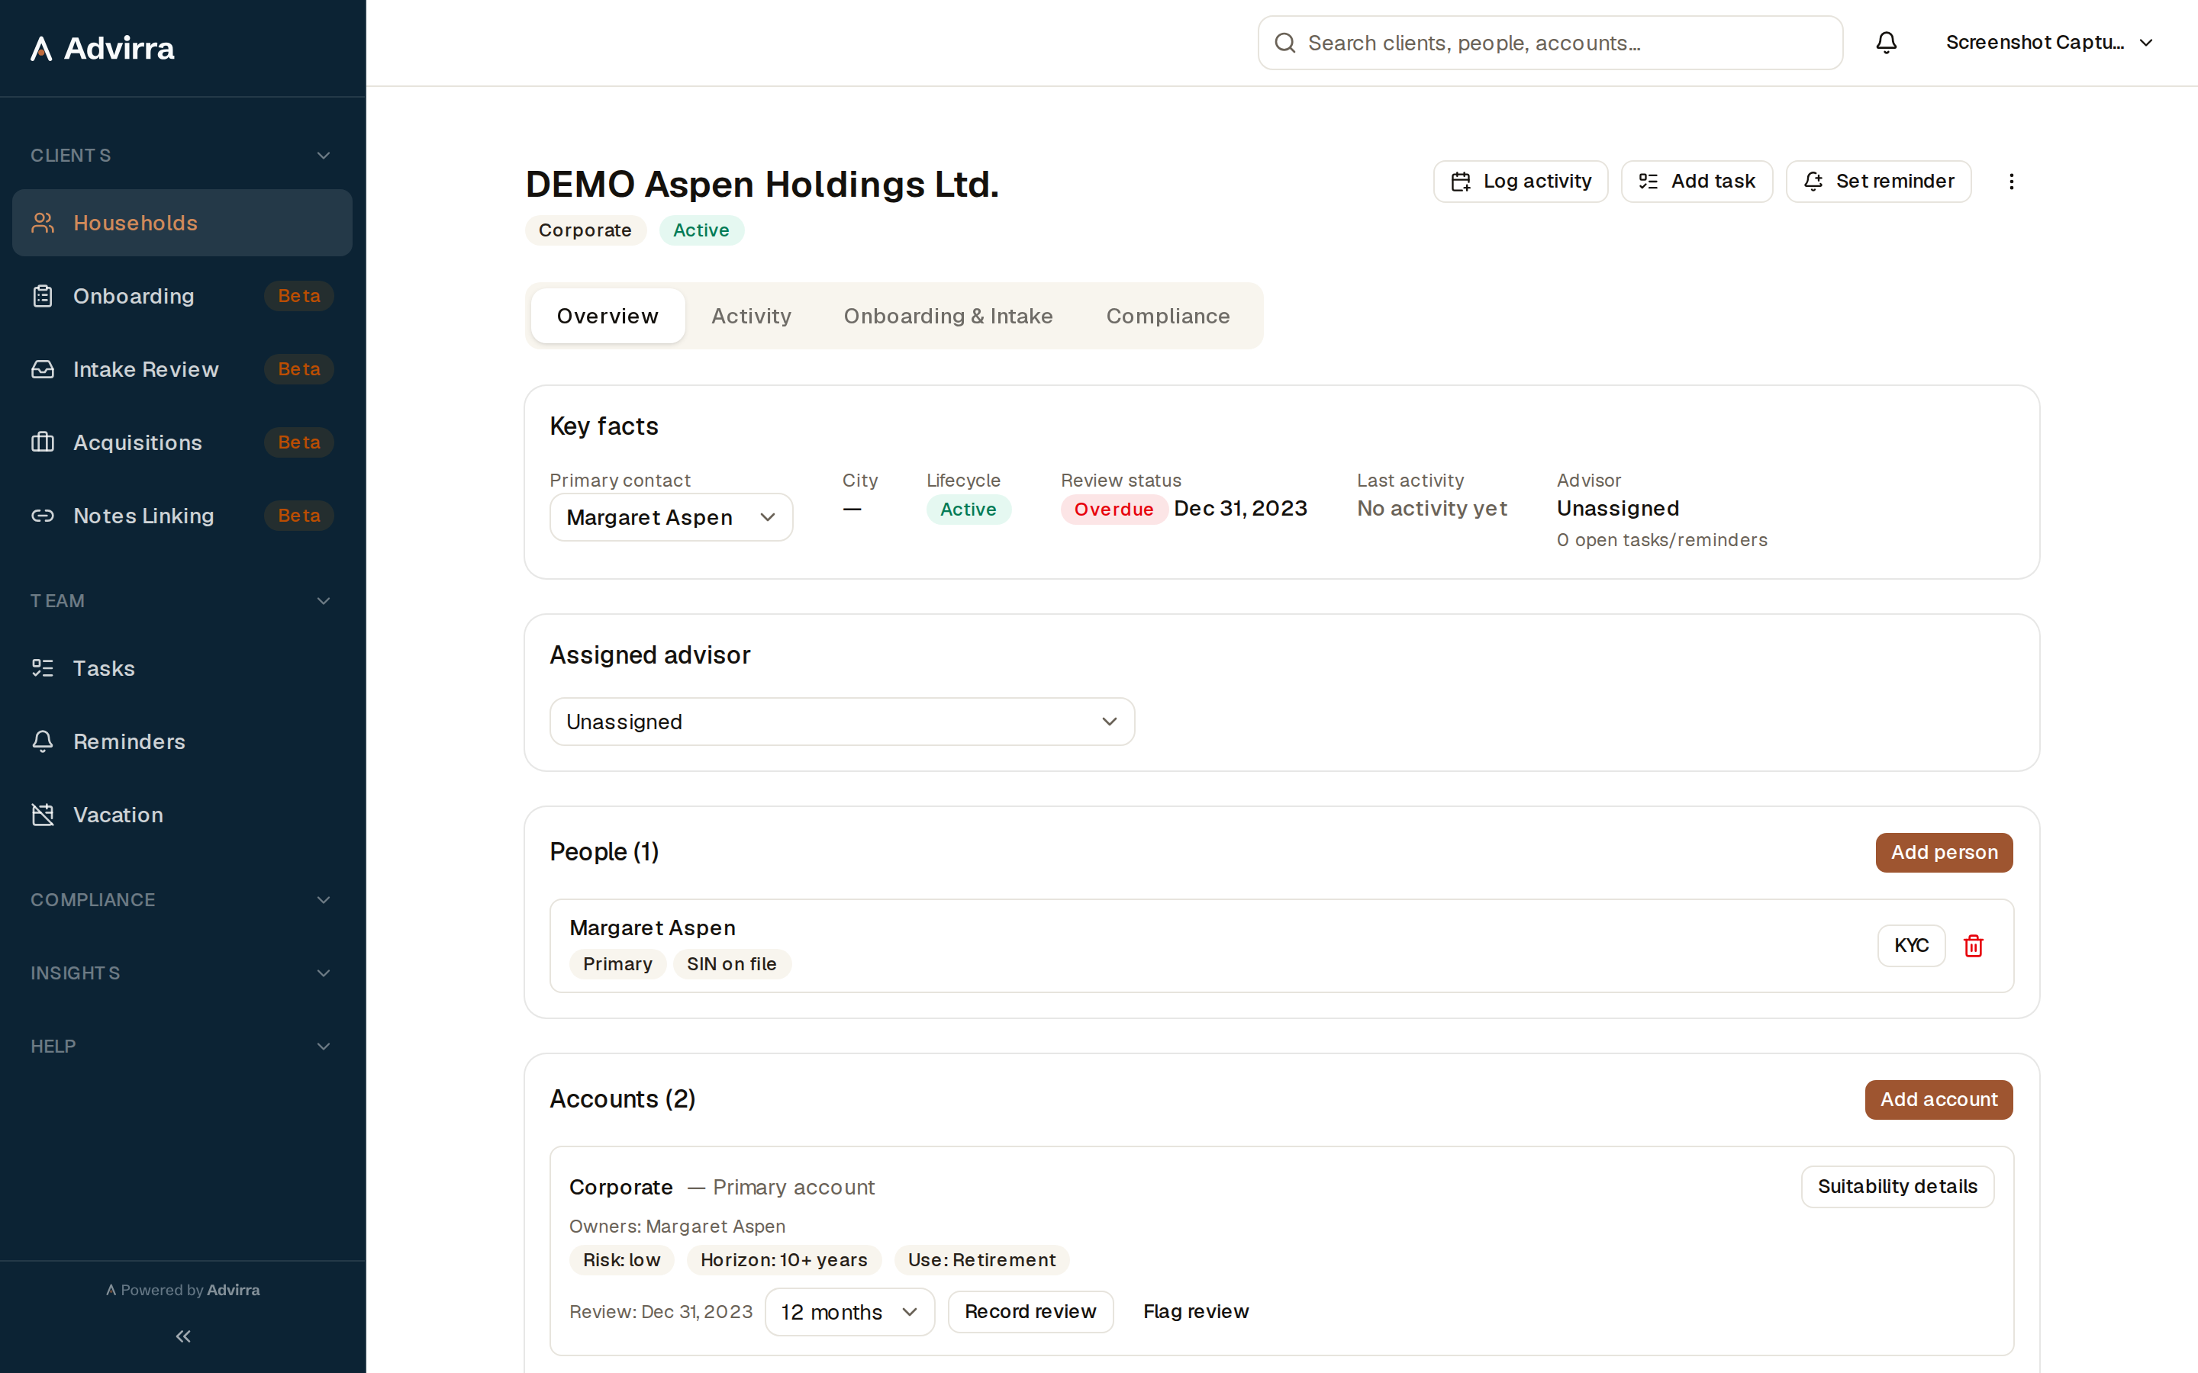Click the Households people icon
The width and height of the screenshot is (2198, 1373).
tap(43, 223)
